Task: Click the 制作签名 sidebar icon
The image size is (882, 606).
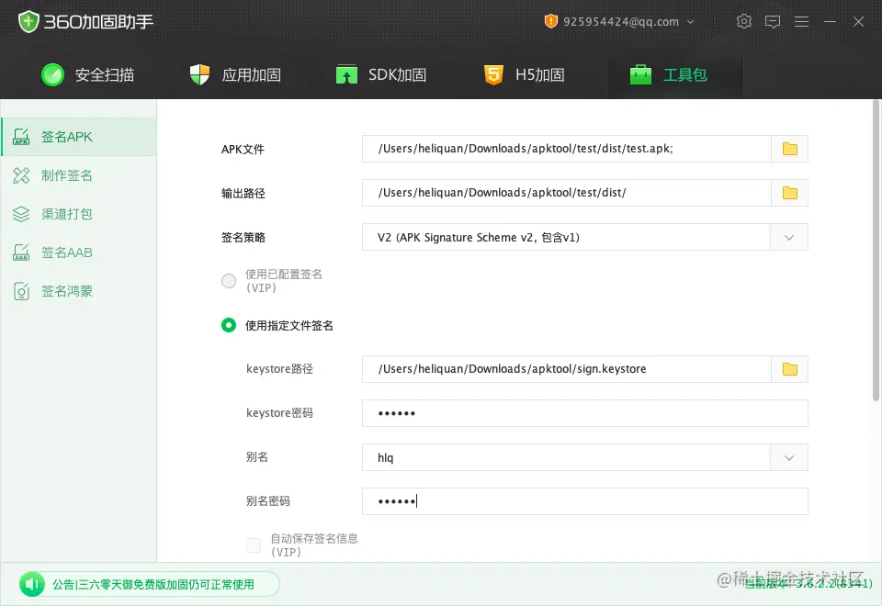Action: pos(21,175)
